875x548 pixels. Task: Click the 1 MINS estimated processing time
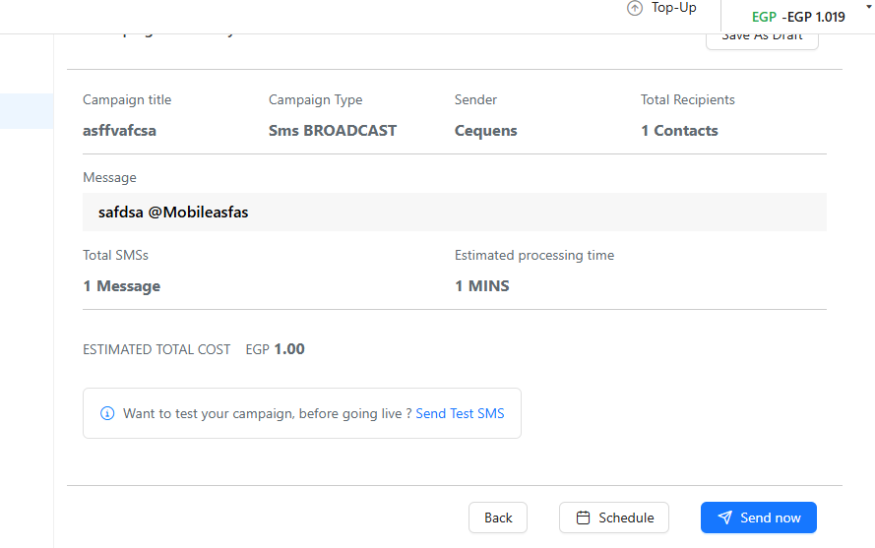coord(482,285)
